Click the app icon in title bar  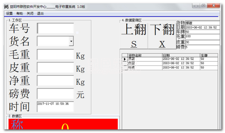pos(6,6)
